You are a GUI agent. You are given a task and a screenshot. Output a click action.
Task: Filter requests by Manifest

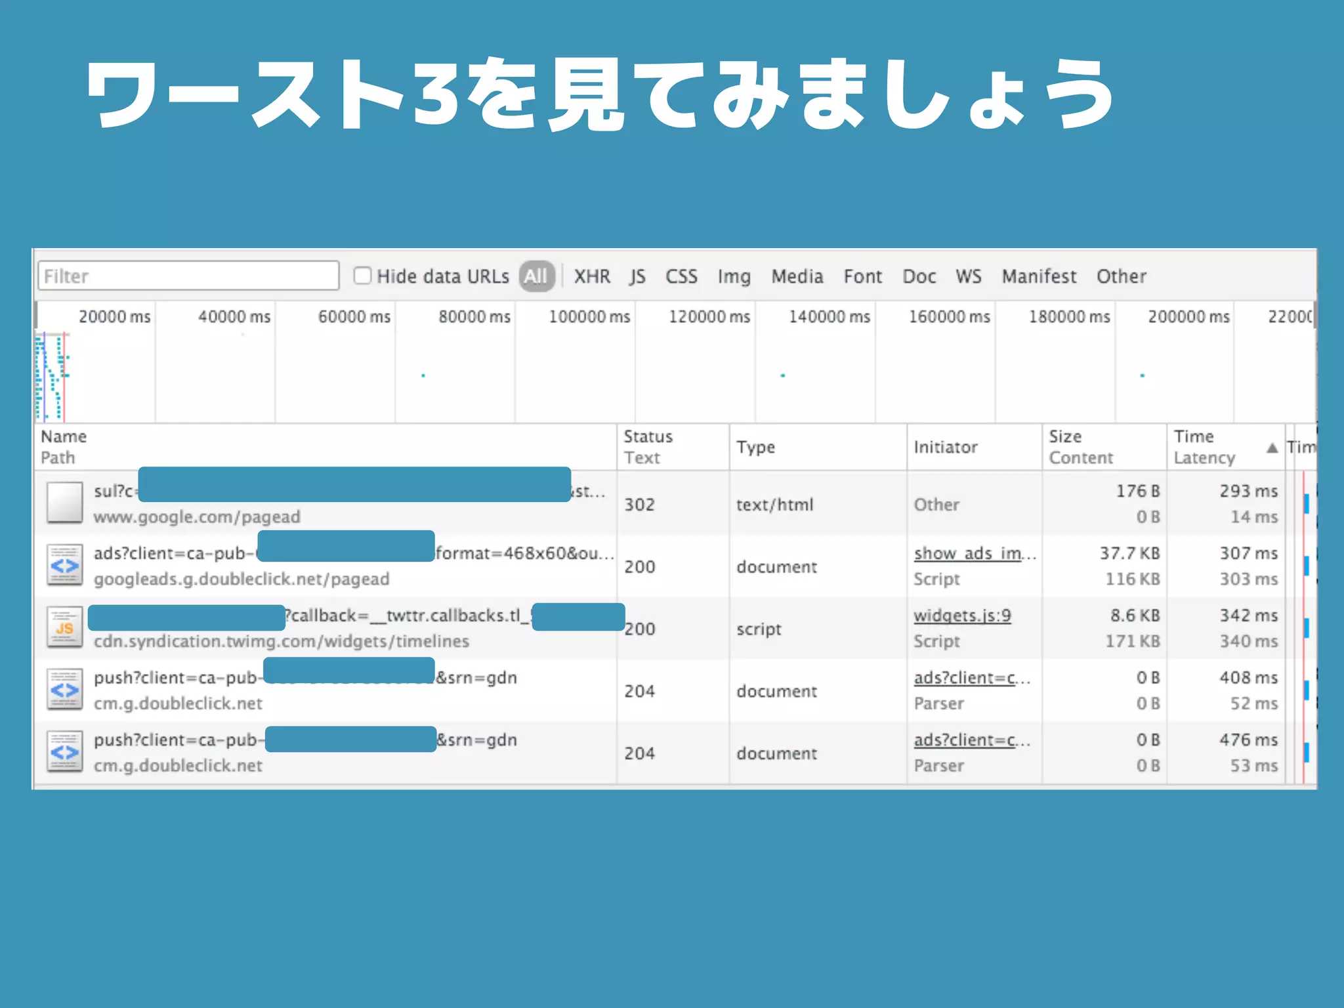coord(1039,276)
